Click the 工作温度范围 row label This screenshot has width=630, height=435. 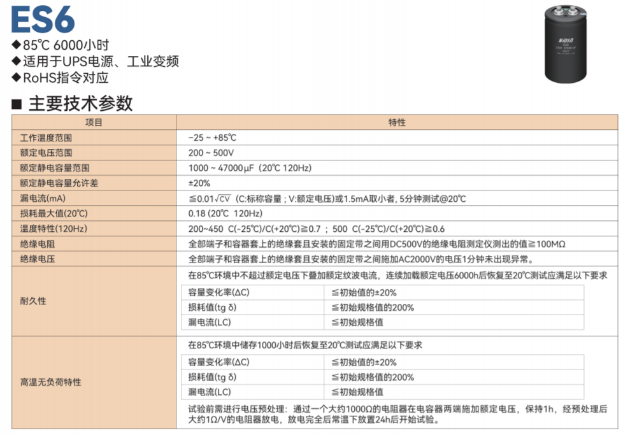[x=46, y=138]
